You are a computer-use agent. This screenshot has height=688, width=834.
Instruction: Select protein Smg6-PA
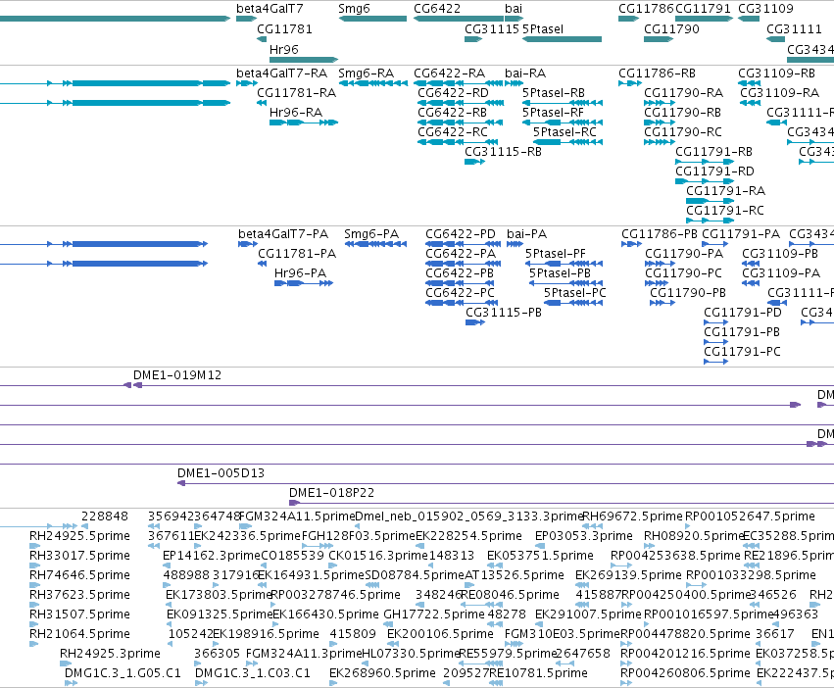click(371, 234)
